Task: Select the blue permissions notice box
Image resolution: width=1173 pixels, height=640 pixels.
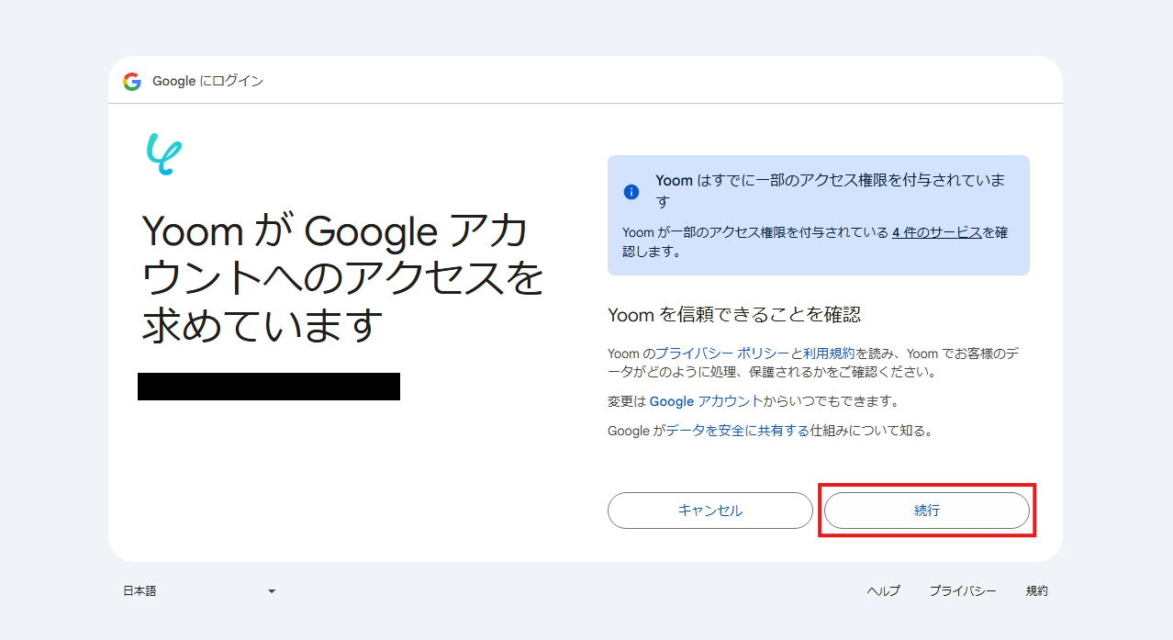Action: (818, 214)
